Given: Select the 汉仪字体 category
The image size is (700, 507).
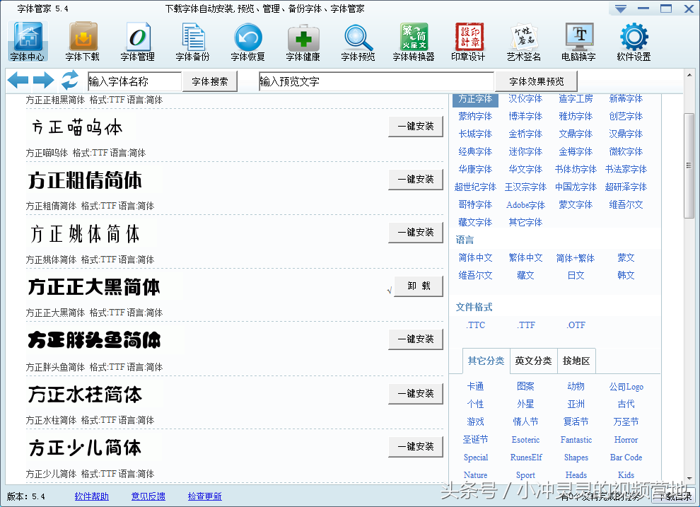Looking at the screenshot, I should pos(525,98).
